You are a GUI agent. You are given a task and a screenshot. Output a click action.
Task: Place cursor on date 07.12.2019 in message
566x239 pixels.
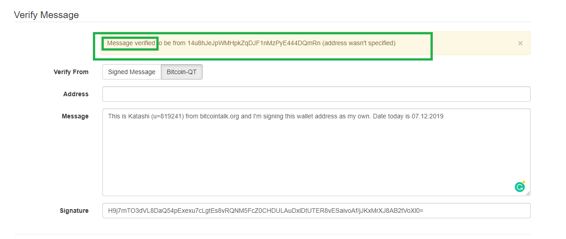click(x=427, y=116)
